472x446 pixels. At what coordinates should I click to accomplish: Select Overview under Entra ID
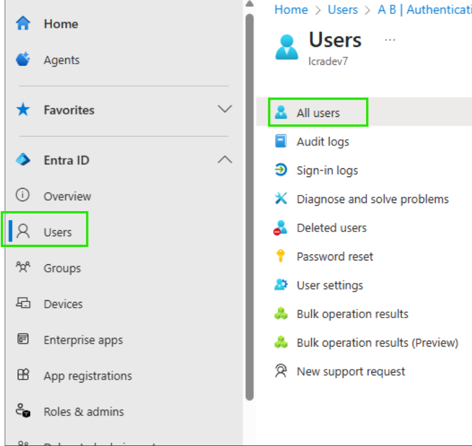68,196
